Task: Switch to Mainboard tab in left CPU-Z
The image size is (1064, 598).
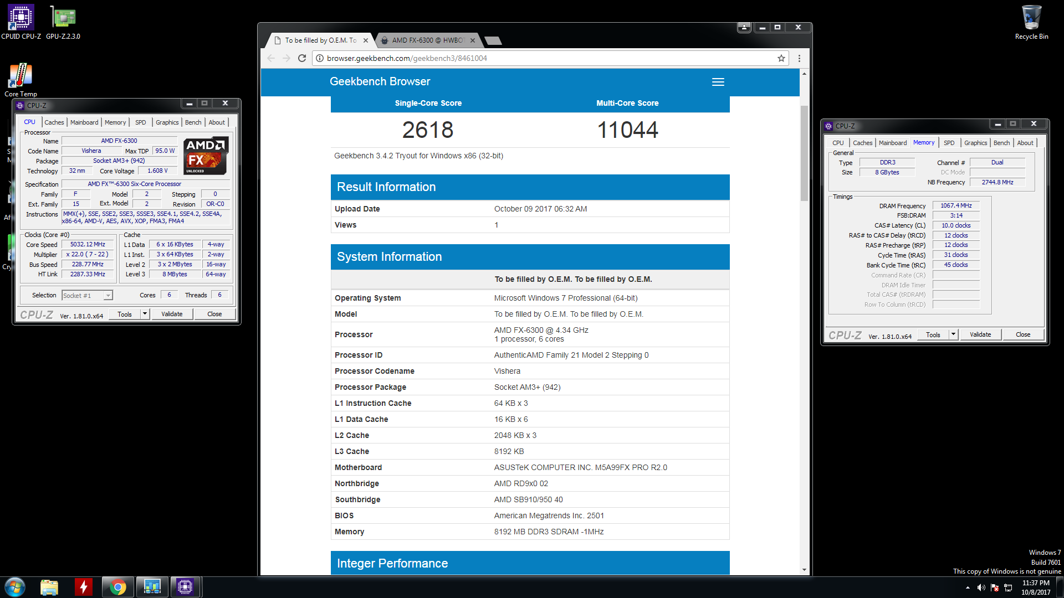Action: click(84, 122)
